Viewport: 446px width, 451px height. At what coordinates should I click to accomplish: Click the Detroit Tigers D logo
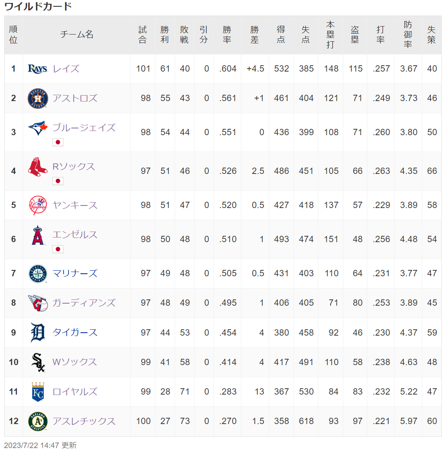[38, 333]
